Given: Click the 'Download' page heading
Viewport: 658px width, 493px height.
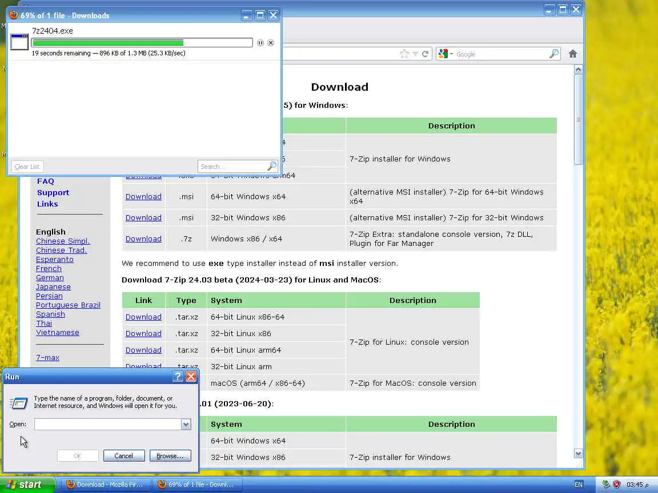Looking at the screenshot, I should pos(339,87).
